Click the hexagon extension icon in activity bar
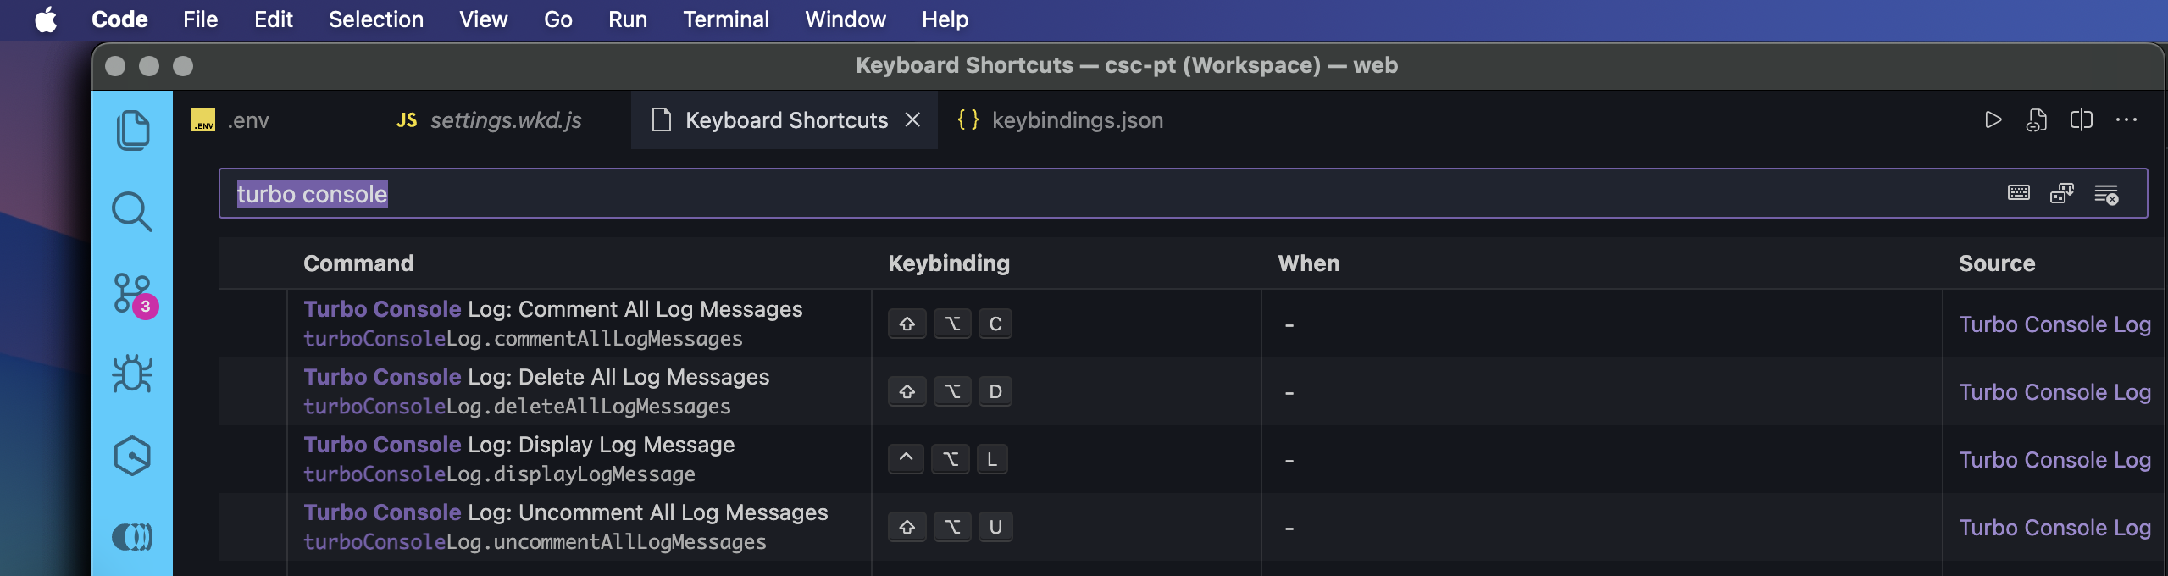 tap(132, 456)
